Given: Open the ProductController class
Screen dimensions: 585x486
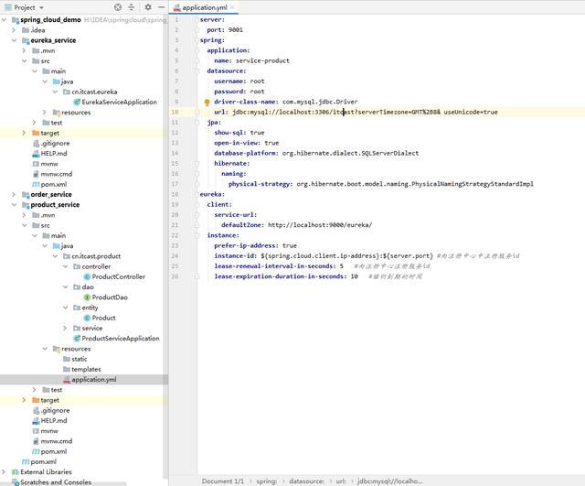Looking at the screenshot, I should tap(118, 276).
